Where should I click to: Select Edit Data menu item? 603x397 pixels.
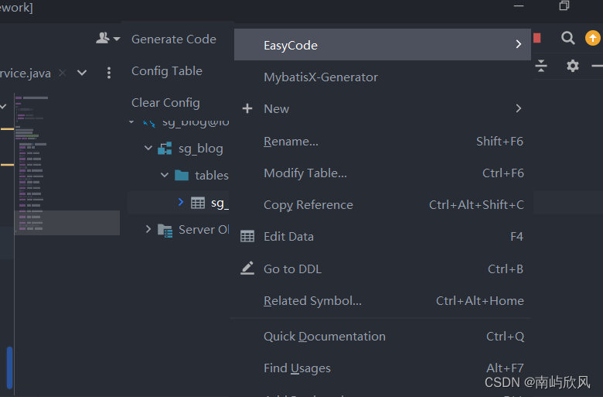(288, 237)
